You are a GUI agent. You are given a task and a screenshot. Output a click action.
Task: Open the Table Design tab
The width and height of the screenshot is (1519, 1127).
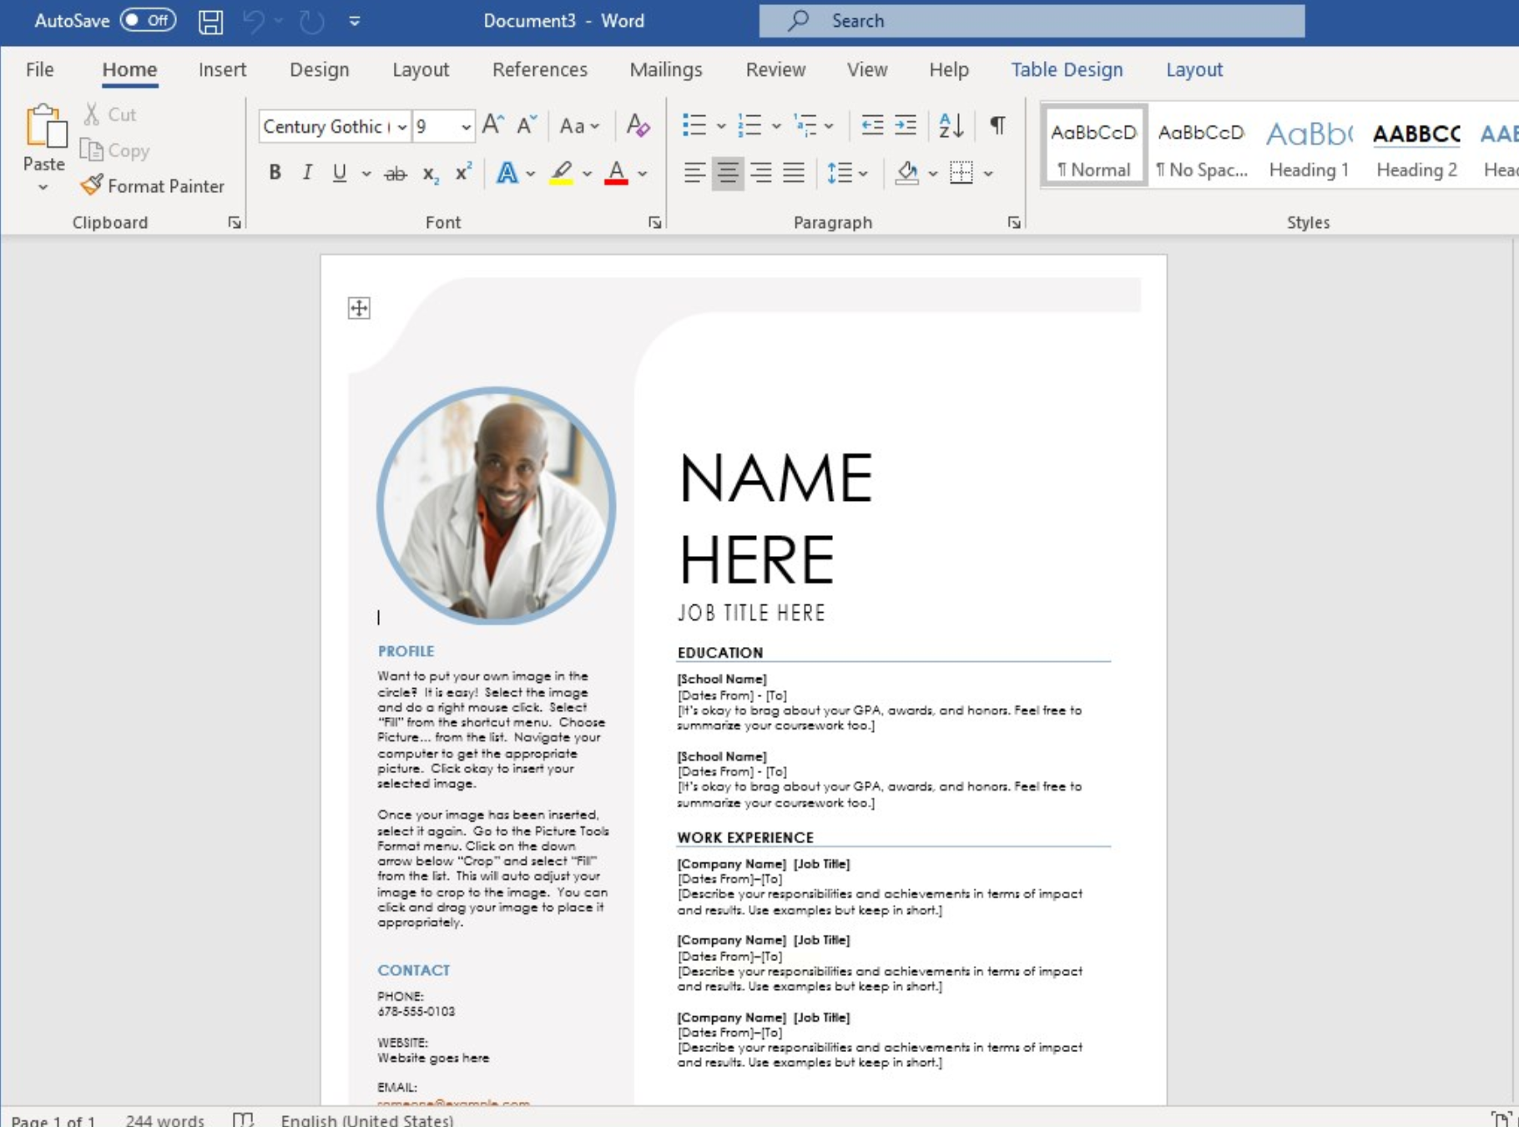coord(1067,70)
